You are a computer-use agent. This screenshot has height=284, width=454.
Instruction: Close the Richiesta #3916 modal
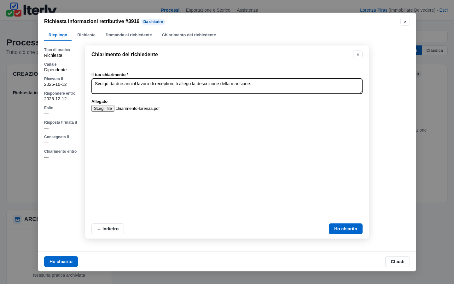pos(405,22)
